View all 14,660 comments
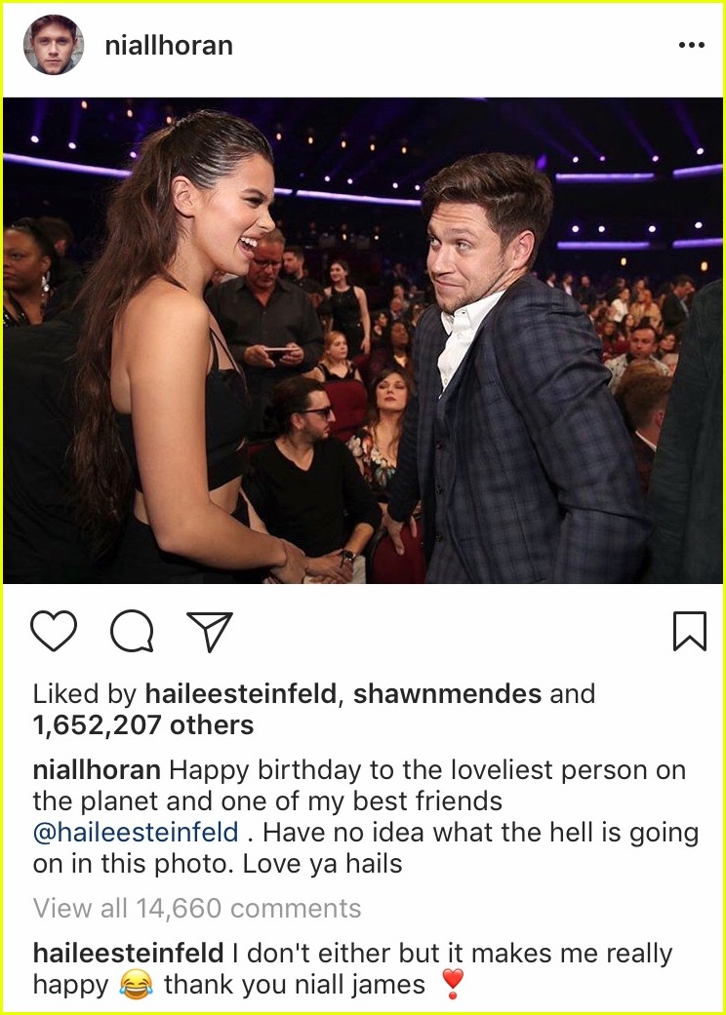Image resolution: width=726 pixels, height=1015 pixels. 197,908
